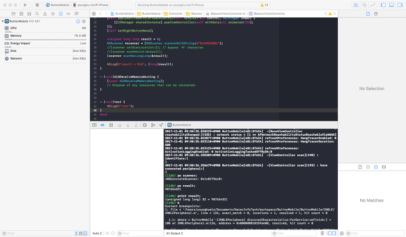Click the console output Filter field
Screen dimensions: 406x237
(x=294, y=234)
